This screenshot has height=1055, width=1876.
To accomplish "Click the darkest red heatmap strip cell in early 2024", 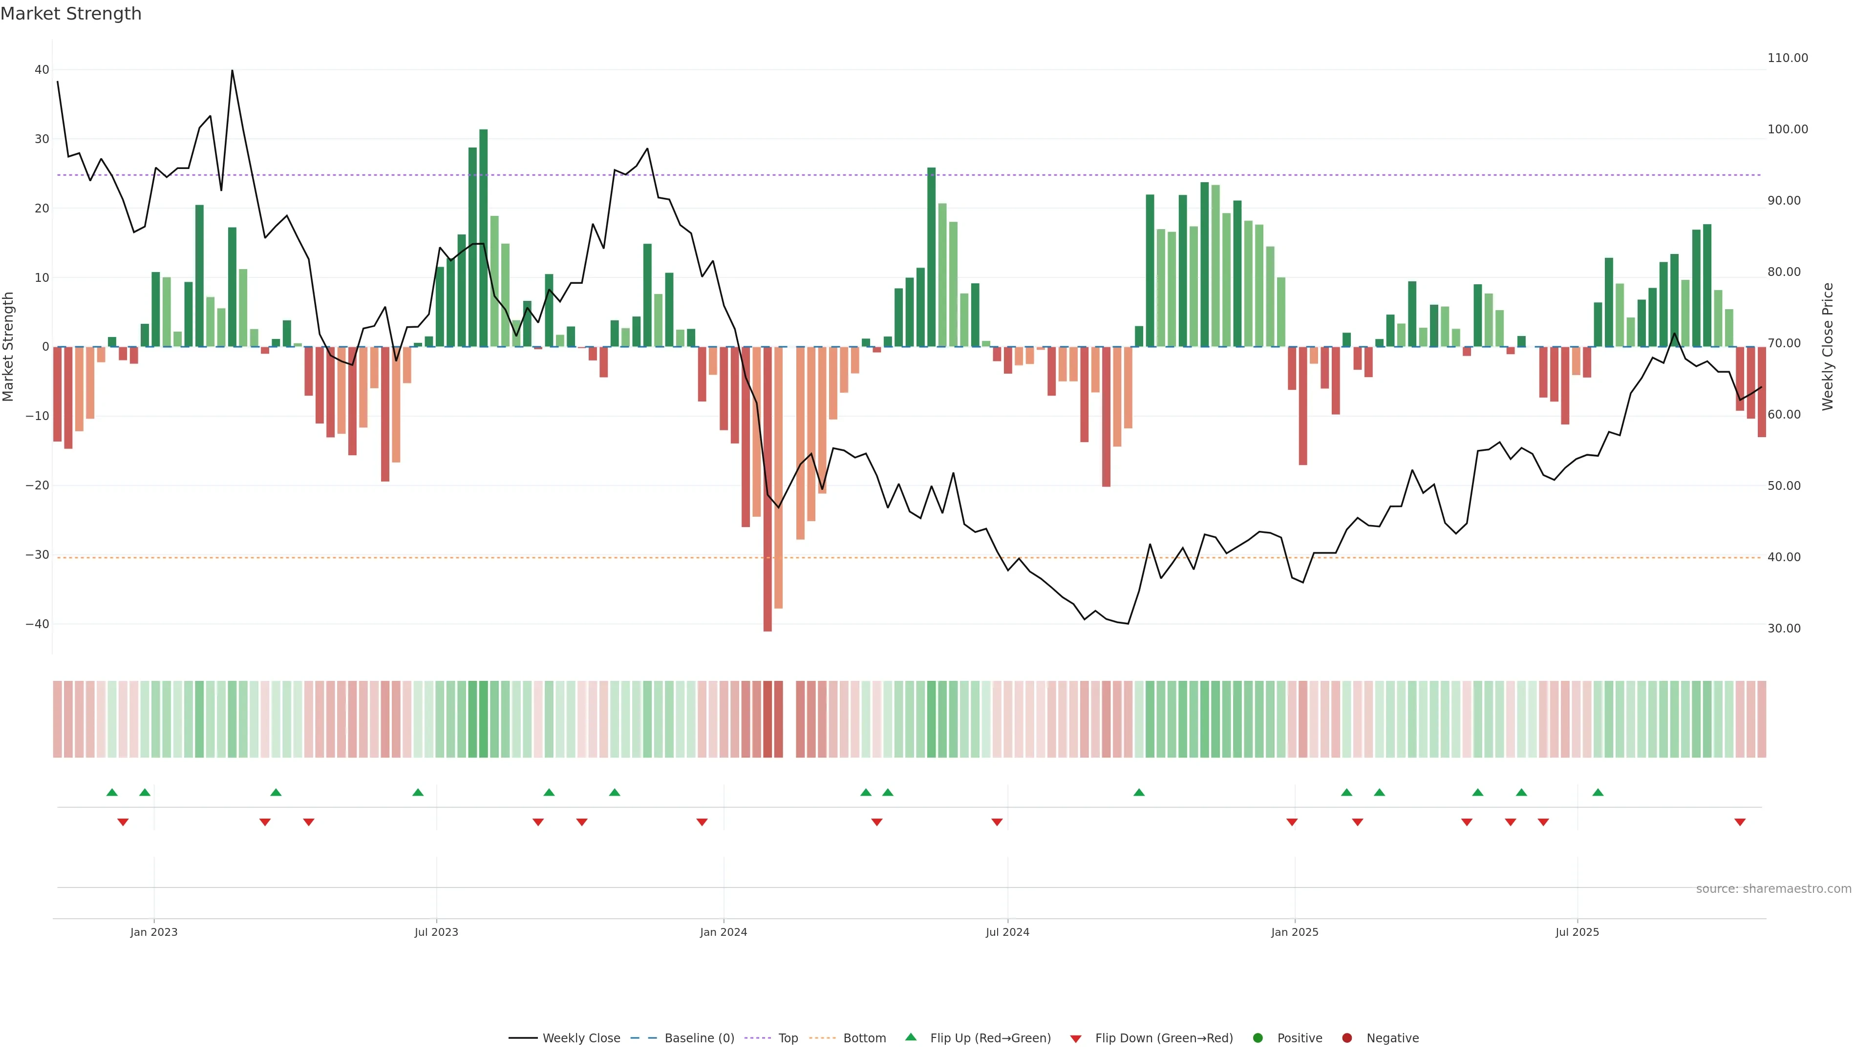I will click(x=767, y=719).
